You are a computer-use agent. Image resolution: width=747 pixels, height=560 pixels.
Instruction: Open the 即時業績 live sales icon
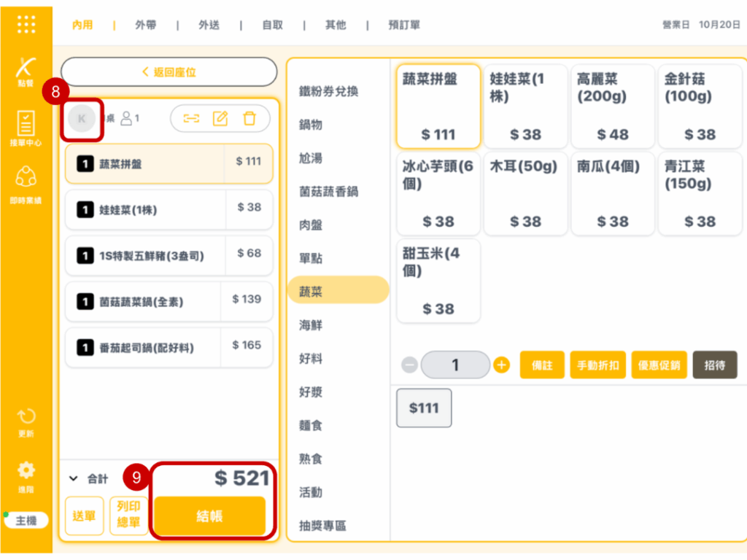tap(26, 184)
